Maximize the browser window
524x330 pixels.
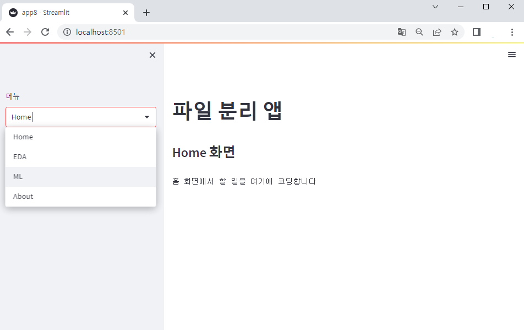tap(486, 7)
